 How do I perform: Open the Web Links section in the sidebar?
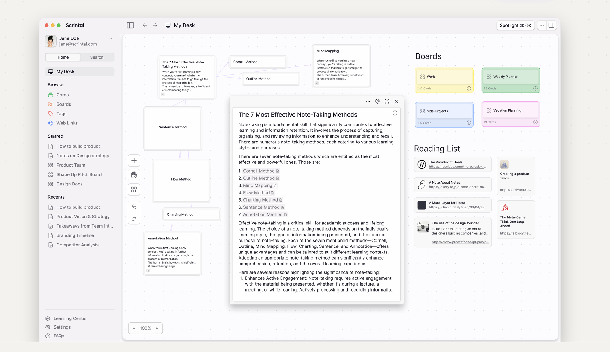pyautogui.click(x=67, y=123)
